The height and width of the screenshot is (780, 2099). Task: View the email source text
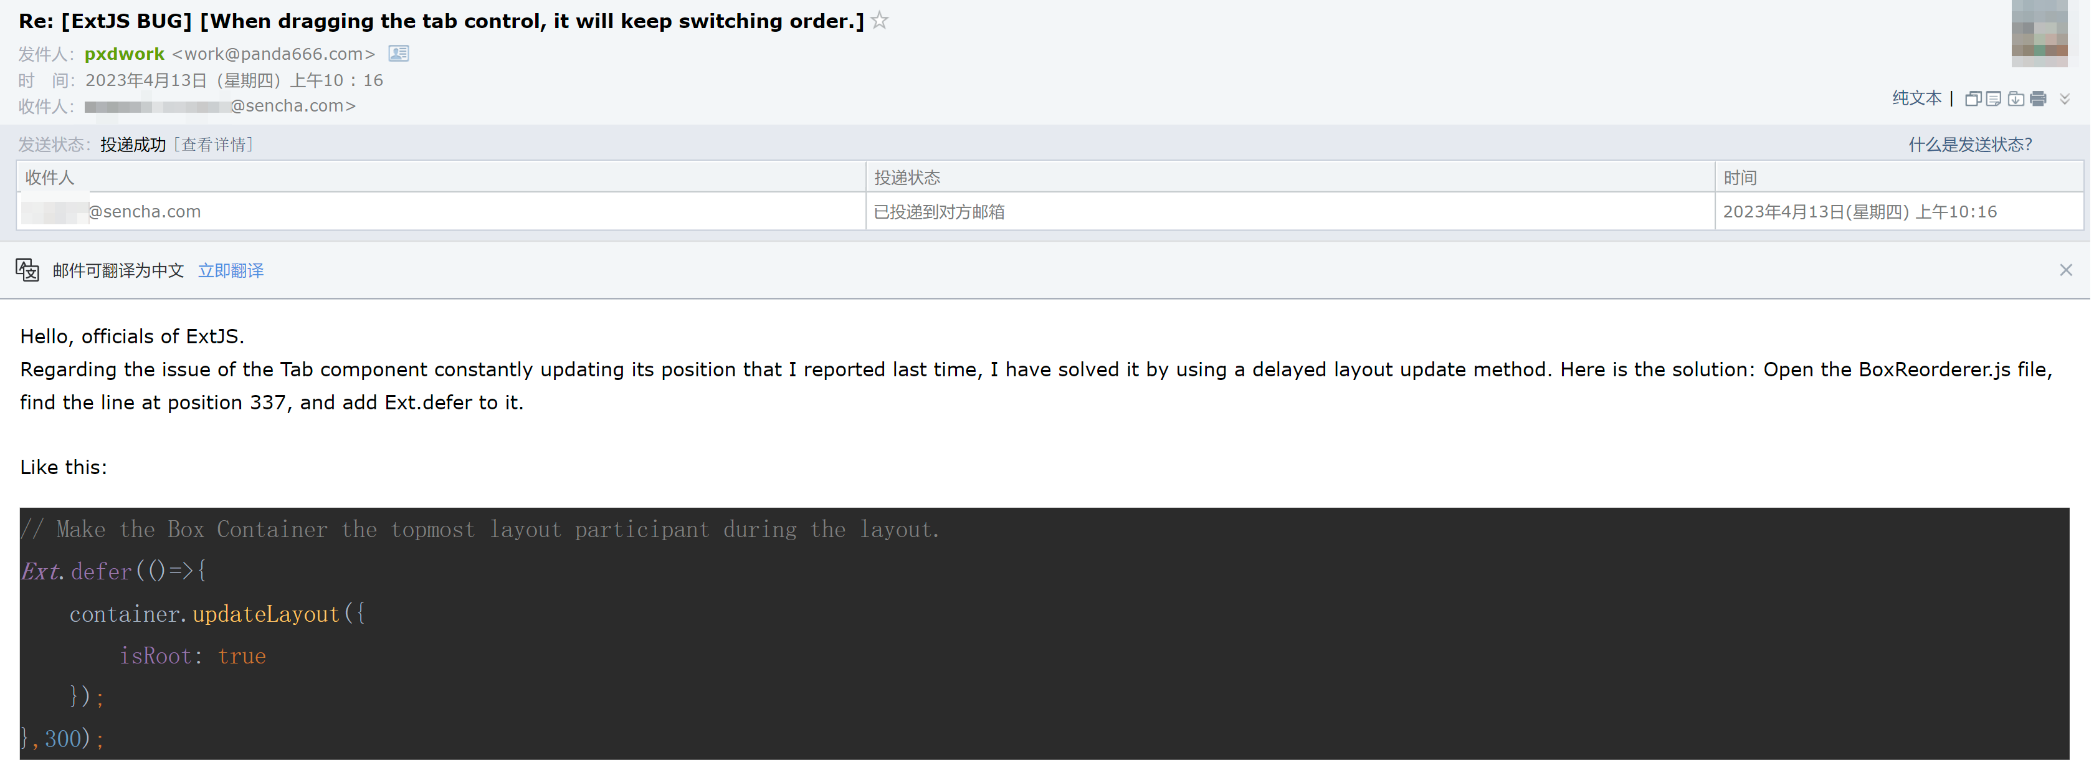pos(1994,98)
